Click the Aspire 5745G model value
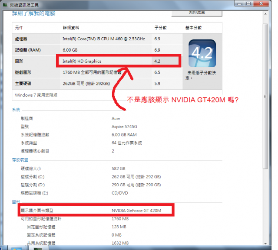The height and width of the screenshot is (250, 278). coord(124,127)
